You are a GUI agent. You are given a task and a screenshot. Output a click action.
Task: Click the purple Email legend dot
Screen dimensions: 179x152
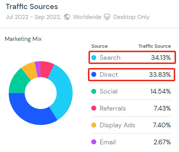point(94,142)
